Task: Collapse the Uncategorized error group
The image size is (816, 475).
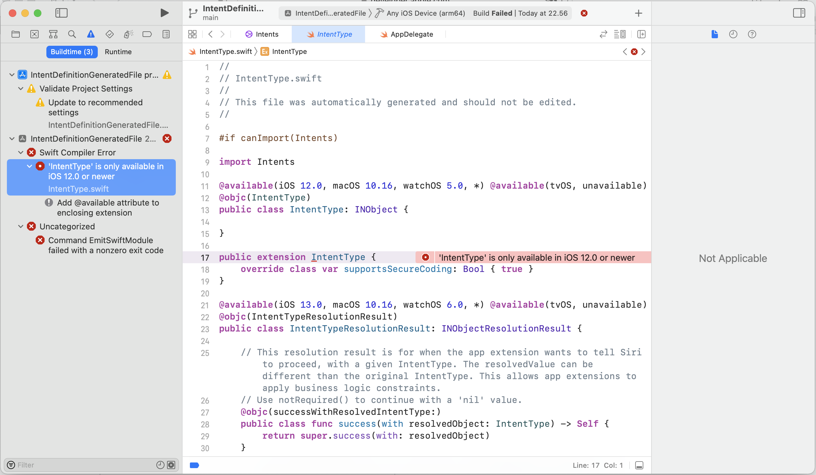Action: coord(21,227)
